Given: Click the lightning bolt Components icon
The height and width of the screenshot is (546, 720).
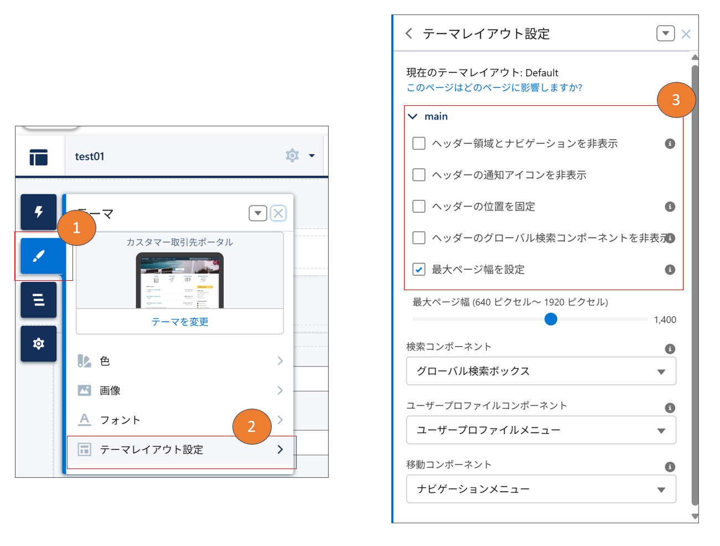Looking at the screenshot, I should click(x=39, y=212).
